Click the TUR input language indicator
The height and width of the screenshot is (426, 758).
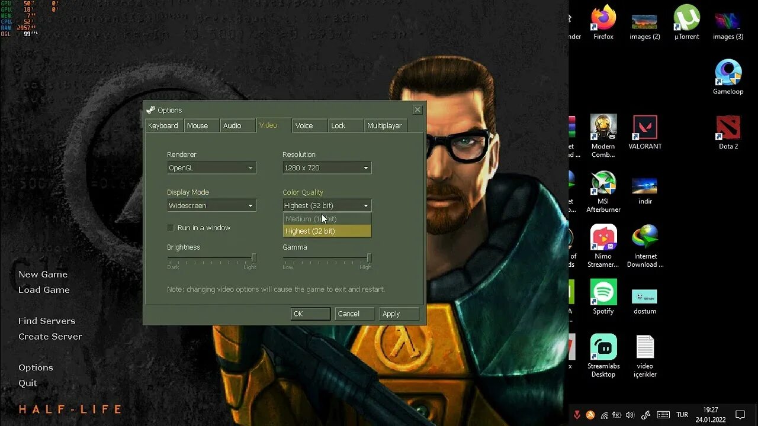(682, 415)
